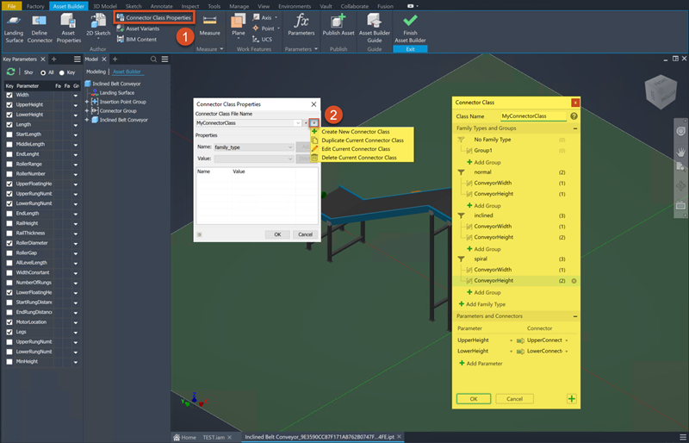The width and height of the screenshot is (689, 443).
Task: Create a UCS work feature
Action: click(x=263, y=39)
